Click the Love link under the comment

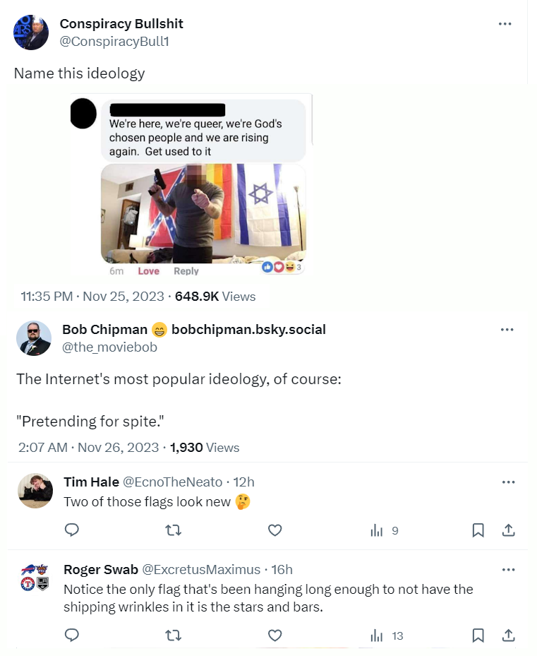148,271
